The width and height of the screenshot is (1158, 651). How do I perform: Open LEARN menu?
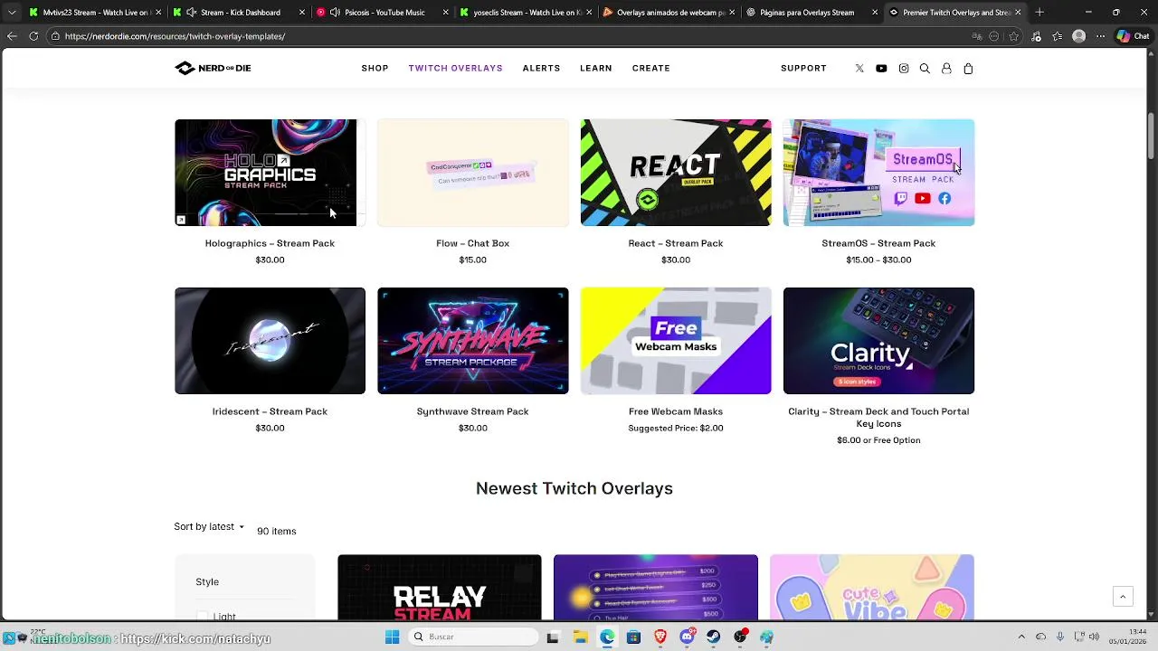[x=595, y=68]
